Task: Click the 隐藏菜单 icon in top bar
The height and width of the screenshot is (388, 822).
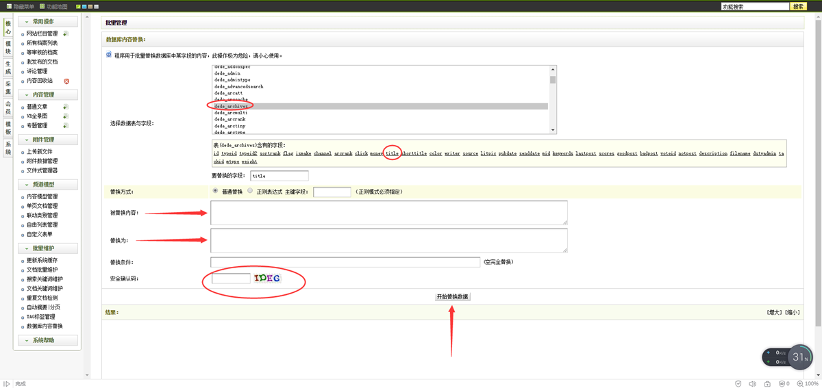Action: [x=8, y=6]
